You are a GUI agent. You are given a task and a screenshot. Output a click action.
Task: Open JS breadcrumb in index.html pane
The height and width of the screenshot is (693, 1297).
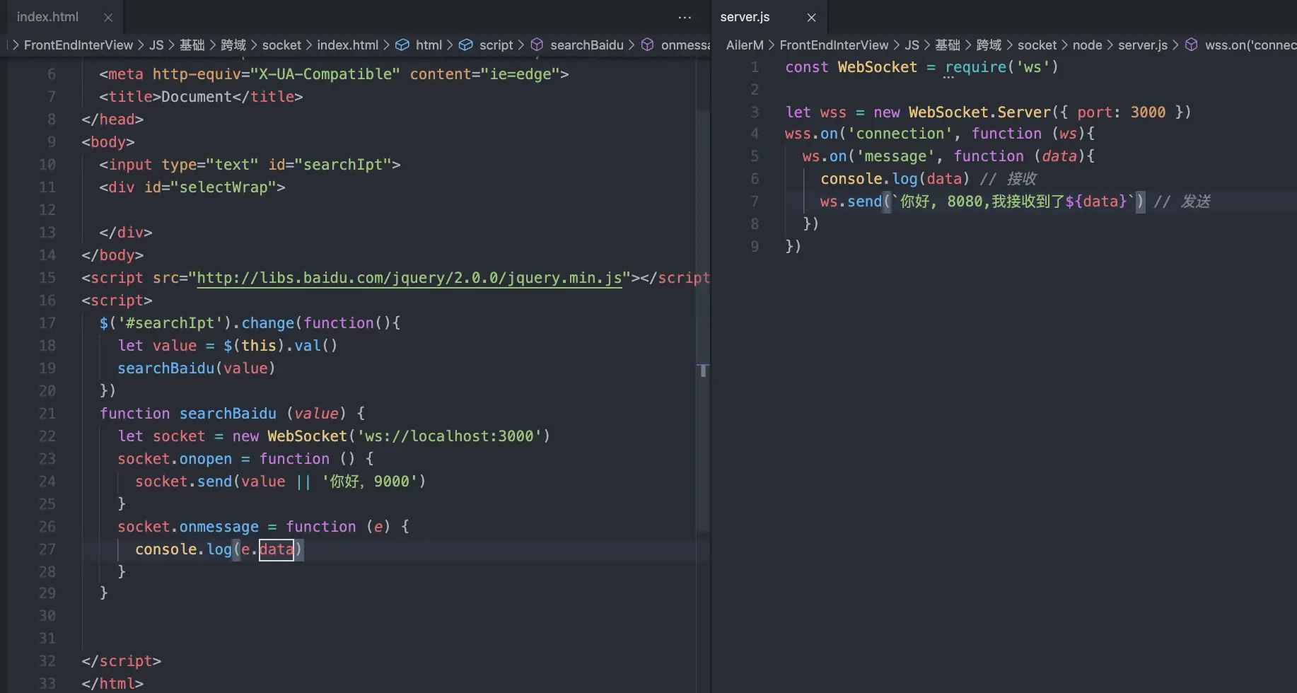click(156, 45)
